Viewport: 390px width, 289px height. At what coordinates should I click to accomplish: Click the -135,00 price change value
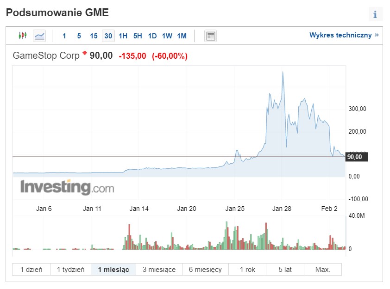click(x=132, y=56)
